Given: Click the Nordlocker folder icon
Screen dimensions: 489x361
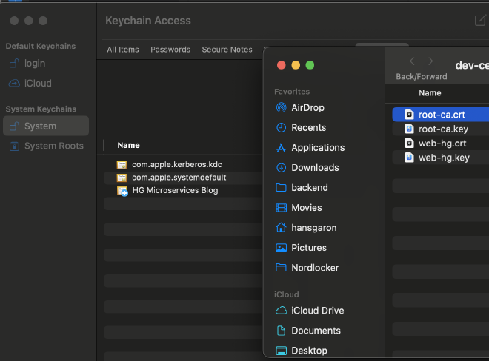Looking at the screenshot, I should click(x=281, y=268).
